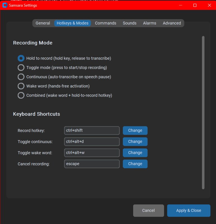Click the Toggle wake word field ctrl+alt+w
The image size is (216, 224).
92,153
